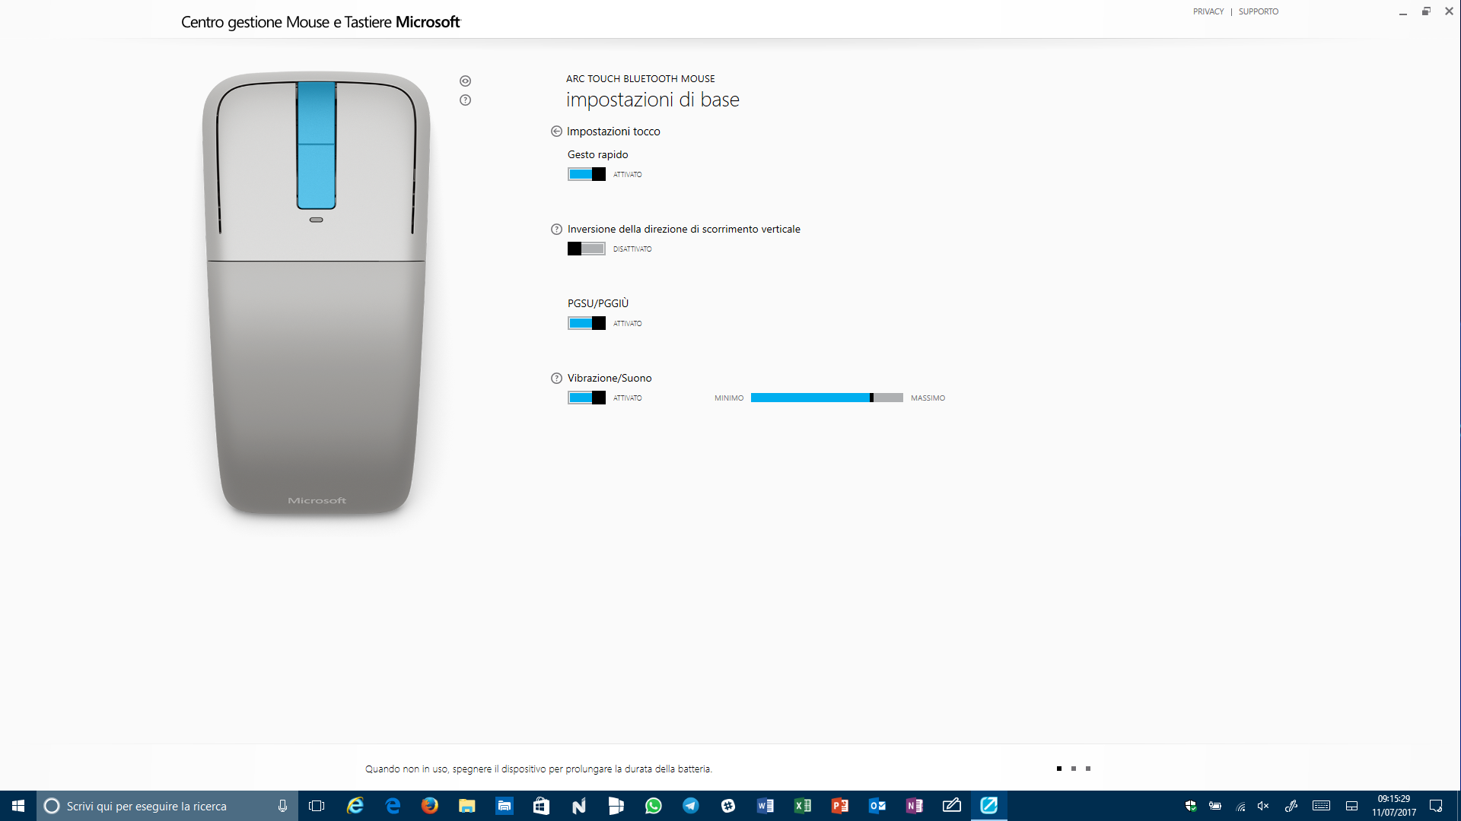Click the Inversione della direzione di scorrimento verticale label
The image size is (1461, 821).
click(683, 229)
